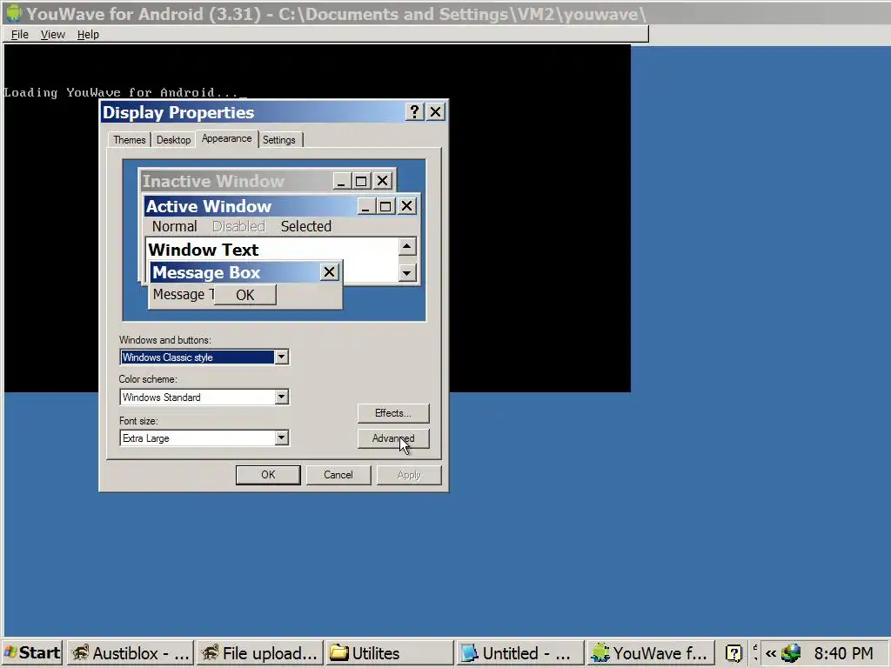
Task: Cancel the Display Properties dialog
Action: (338, 475)
